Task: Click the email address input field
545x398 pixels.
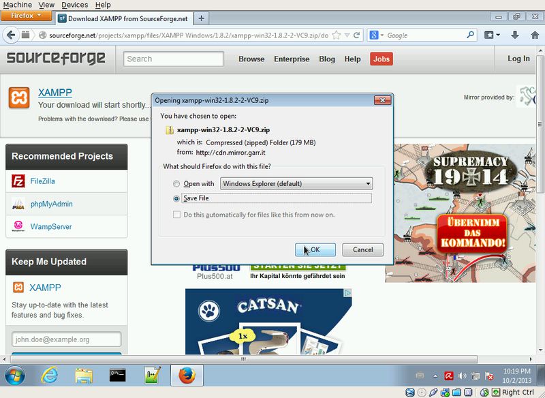Action: coord(66,339)
